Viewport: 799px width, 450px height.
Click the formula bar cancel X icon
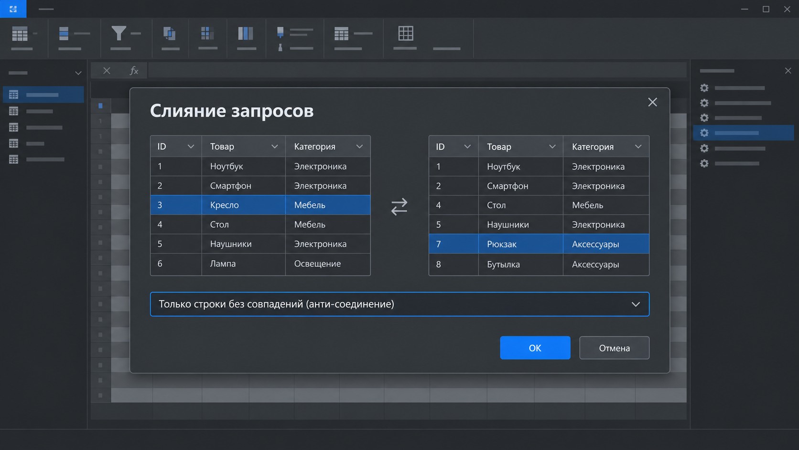(107, 71)
